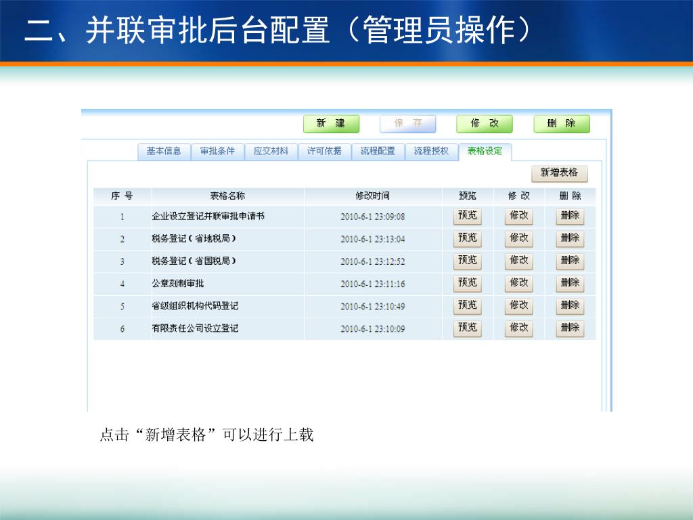Delete the 税务登记(省国税局) form
The image size is (693, 520).
pos(570,261)
